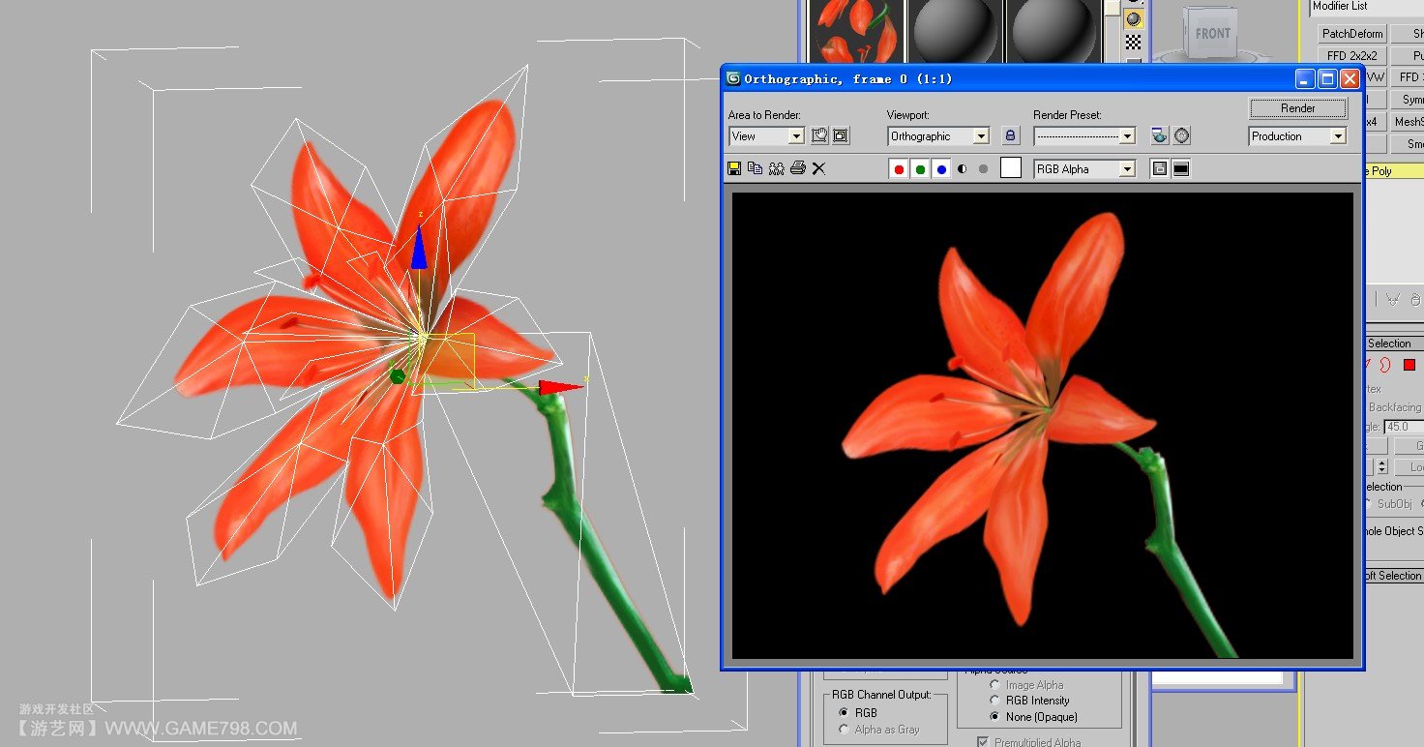Lock the viewport with padlock icon
The image size is (1424, 747).
[1011, 136]
